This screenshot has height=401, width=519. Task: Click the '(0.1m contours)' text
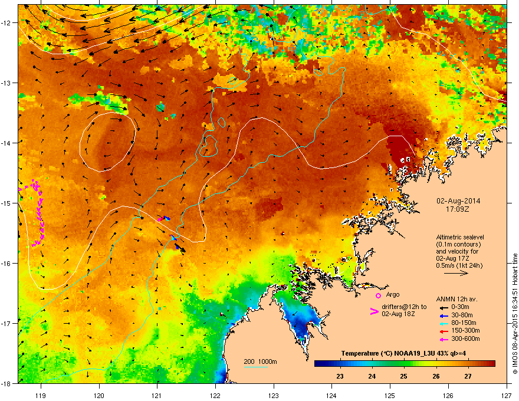(458, 244)
